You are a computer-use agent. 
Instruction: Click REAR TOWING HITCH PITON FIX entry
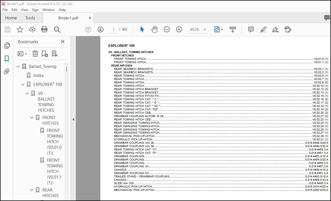(221, 96)
